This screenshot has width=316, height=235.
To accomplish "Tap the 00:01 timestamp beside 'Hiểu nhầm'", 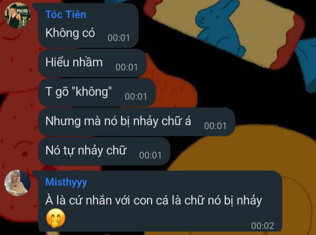I will click(x=127, y=67).
